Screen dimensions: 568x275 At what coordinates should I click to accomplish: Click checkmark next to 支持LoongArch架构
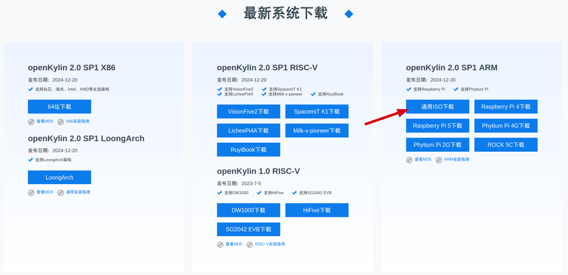tap(31, 160)
